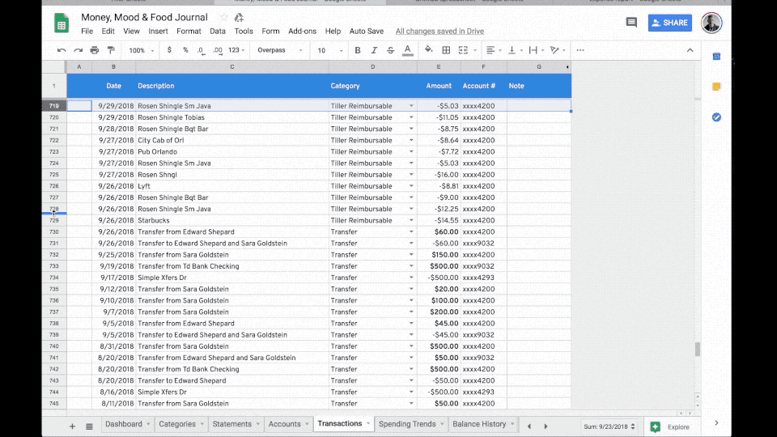777x437 pixels.
Task: Click the vertical scrollbar thumb
Action: tap(698, 350)
